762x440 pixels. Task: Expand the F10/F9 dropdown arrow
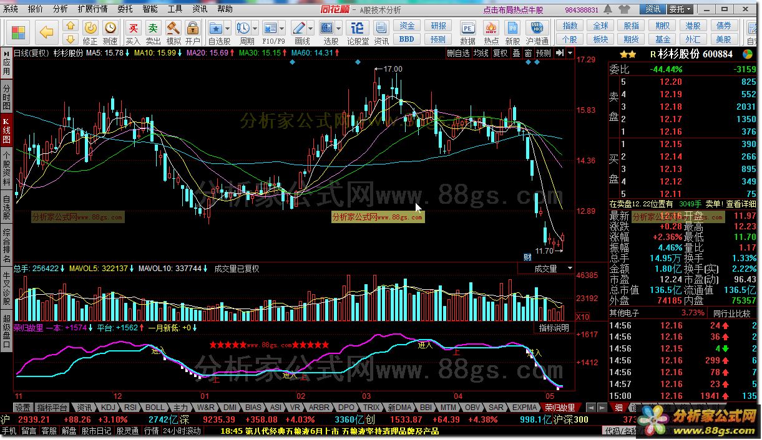click(283, 29)
